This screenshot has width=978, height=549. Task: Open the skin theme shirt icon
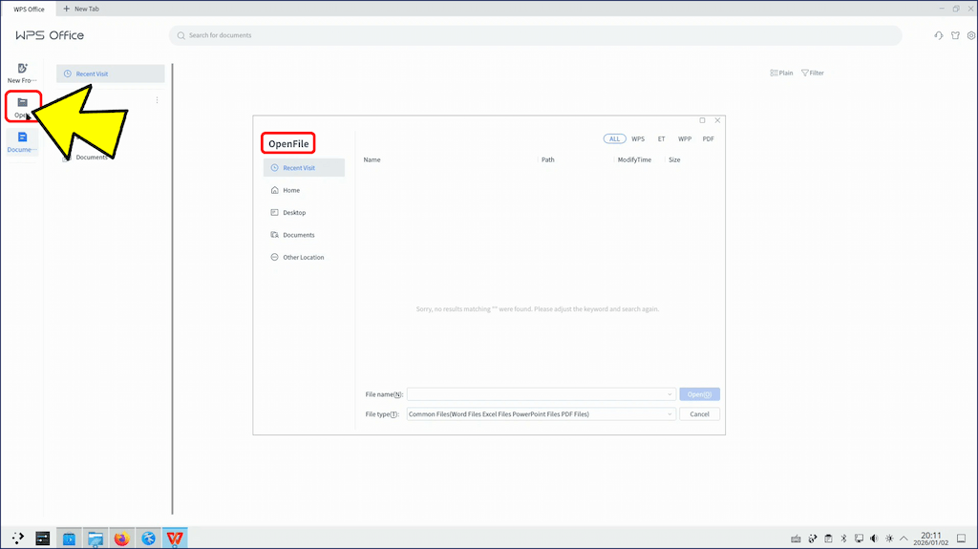point(956,35)
